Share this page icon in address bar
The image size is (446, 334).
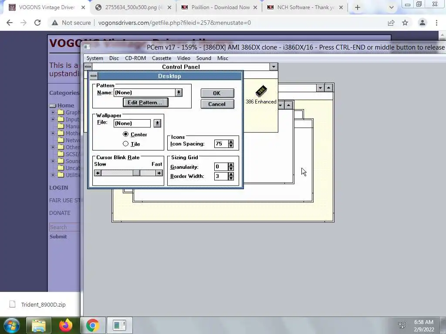391,23
